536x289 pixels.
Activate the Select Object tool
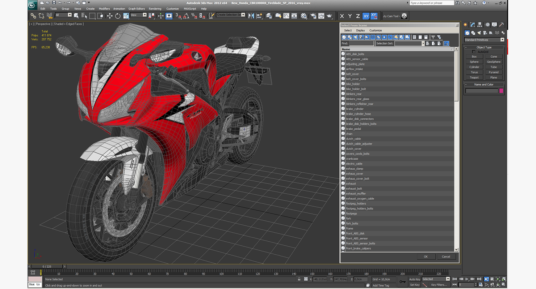point(76,16)
